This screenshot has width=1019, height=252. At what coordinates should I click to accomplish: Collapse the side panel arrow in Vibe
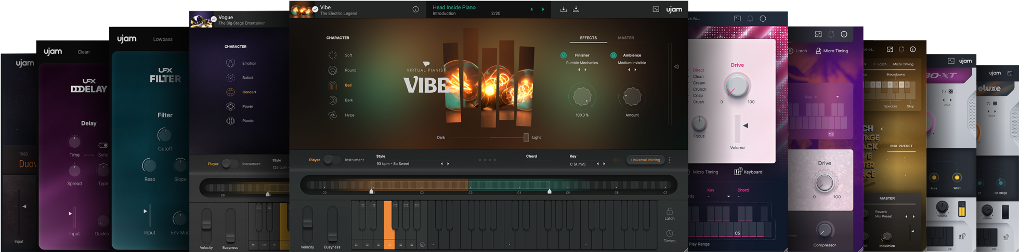click(x=676, y=67)
